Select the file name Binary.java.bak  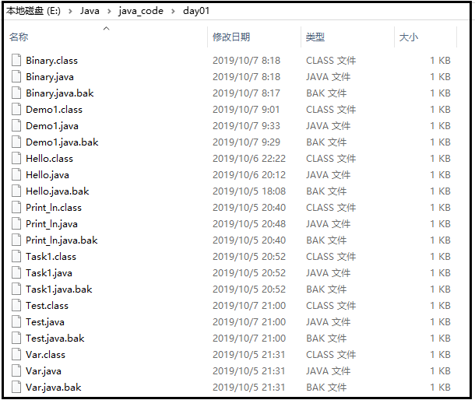[60, 93]
